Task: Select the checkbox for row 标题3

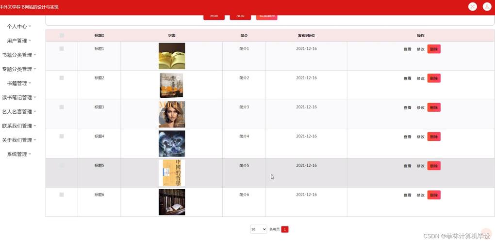Action: (x=62, y=107)
